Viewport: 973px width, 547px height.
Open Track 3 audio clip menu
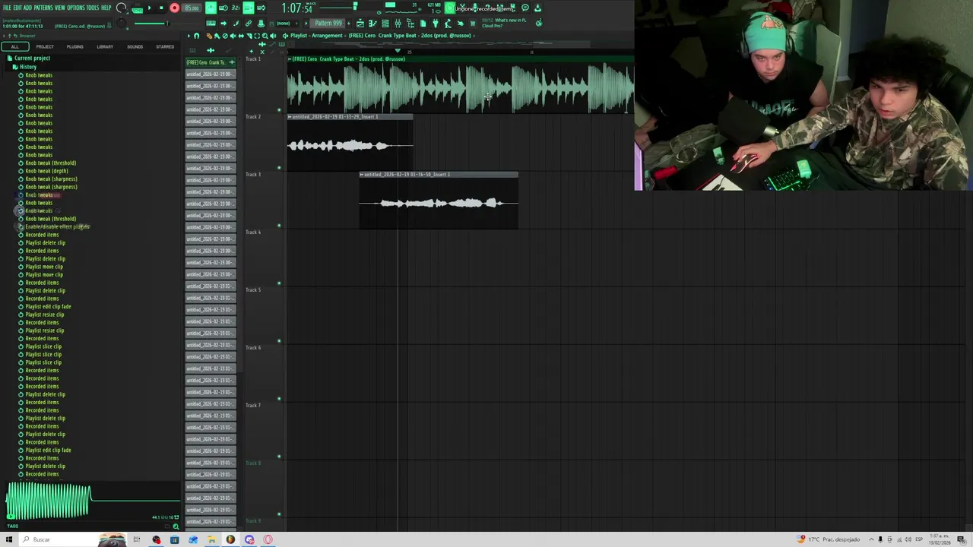pyautogui.click(x=362, y=174)
